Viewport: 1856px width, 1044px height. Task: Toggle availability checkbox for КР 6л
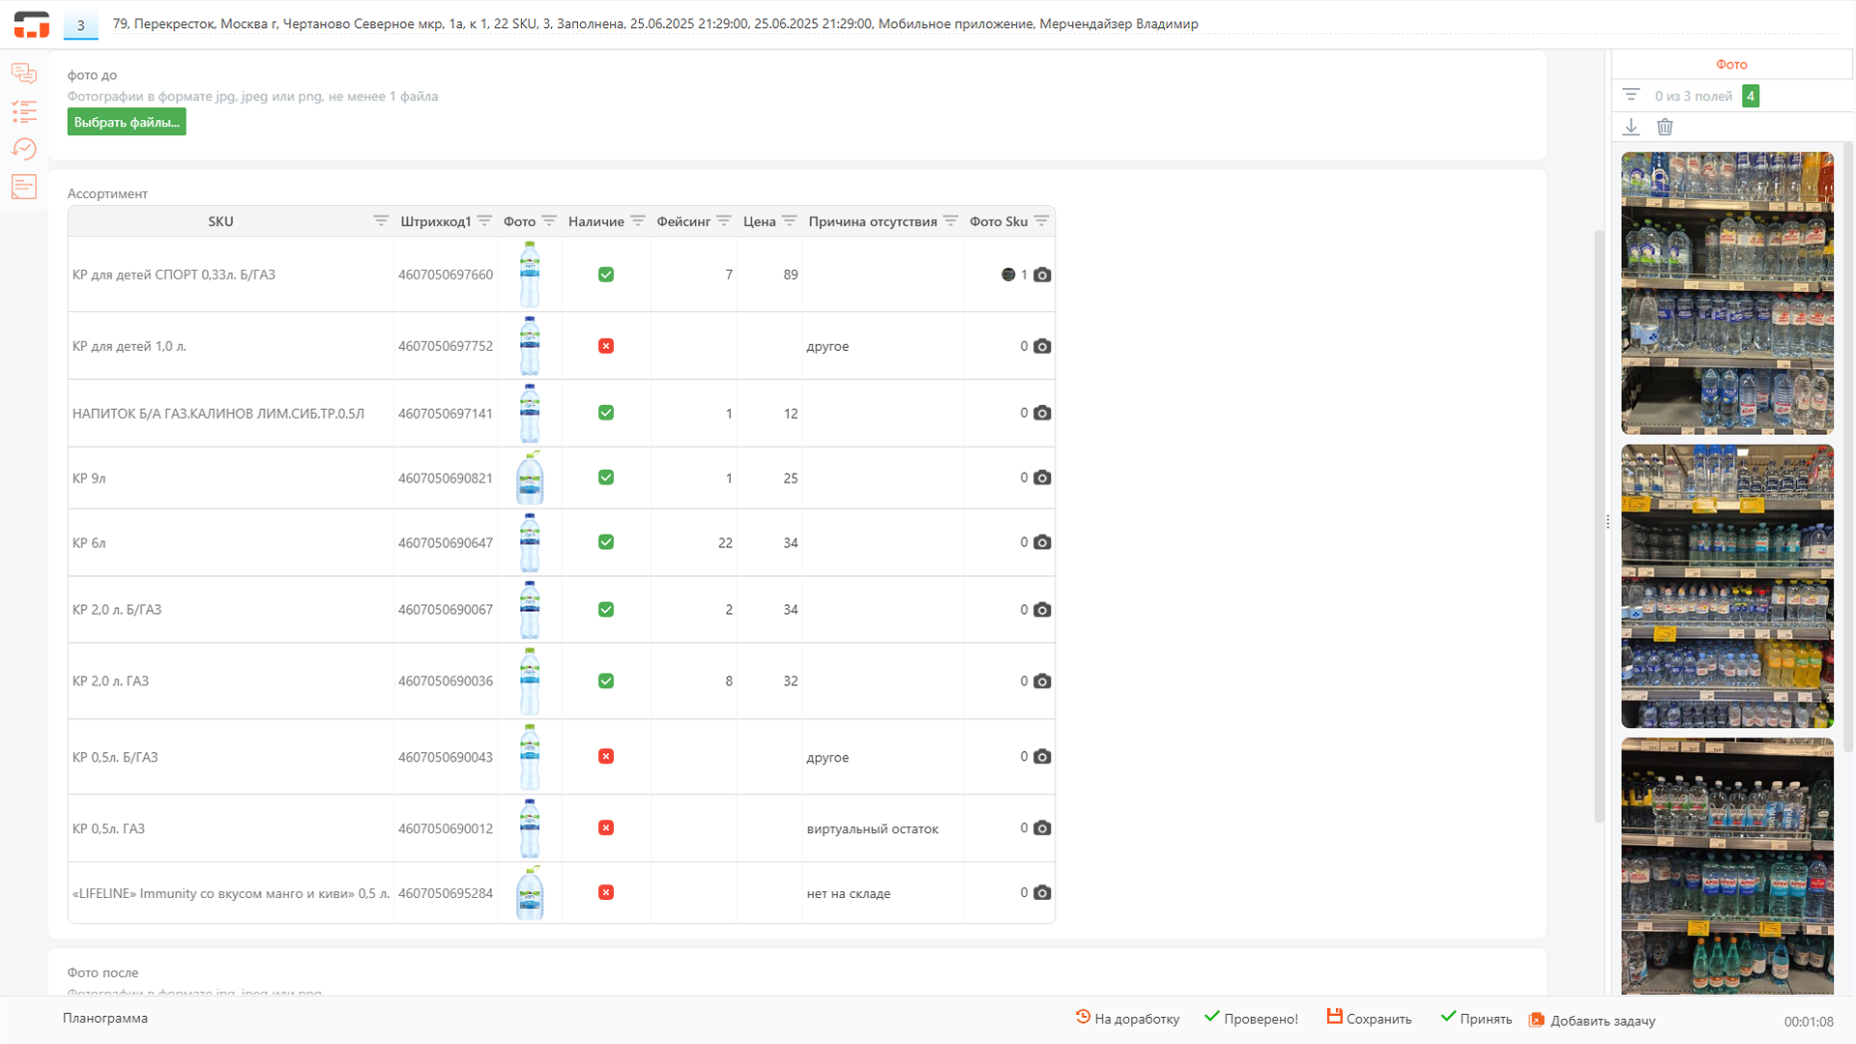point(606,542)
